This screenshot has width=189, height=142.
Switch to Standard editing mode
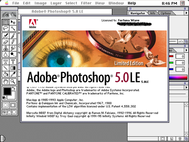tap(6, 105)
